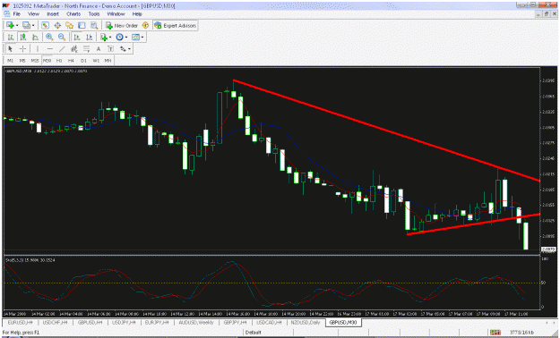Expand the Periods dropdown arrow
Screen dimensions: 560x338
coord(126,38)
